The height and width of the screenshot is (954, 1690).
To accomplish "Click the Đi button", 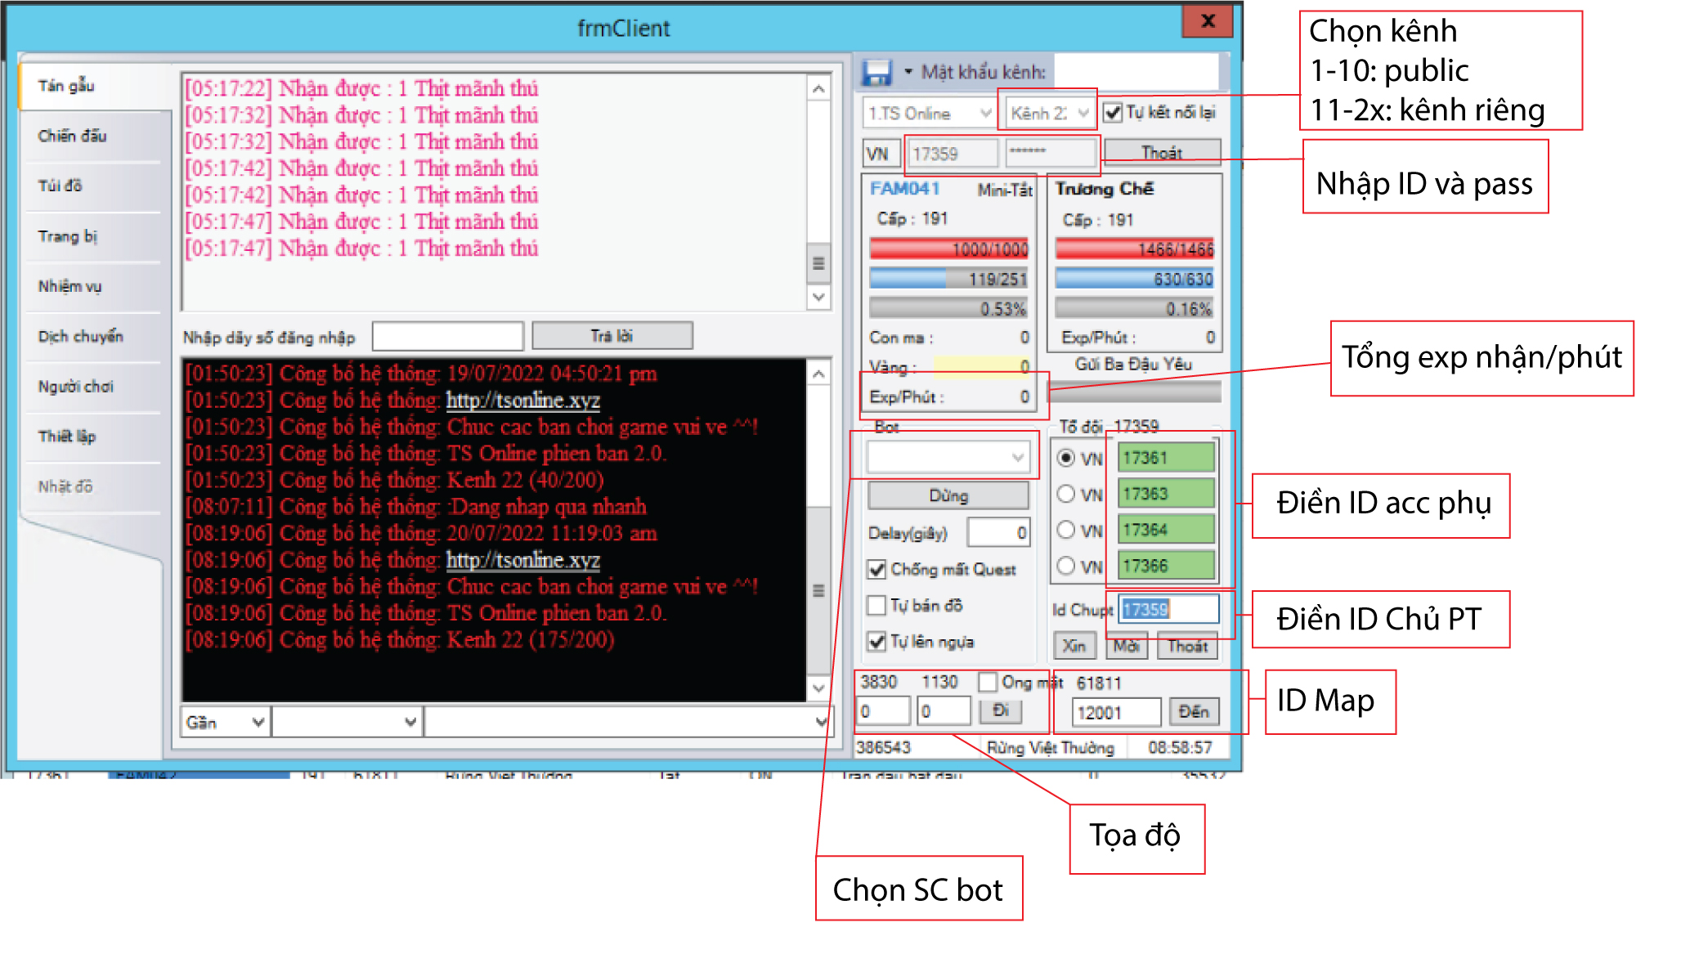I will click(x=1001, y=710).
